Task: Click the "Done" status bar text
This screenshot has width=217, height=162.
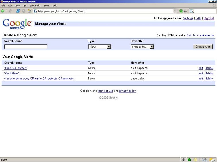Action: [4, 160]
